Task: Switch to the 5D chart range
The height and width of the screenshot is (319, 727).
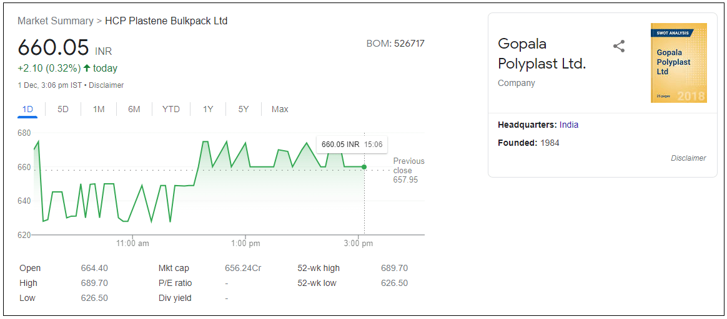Action: (63, 110)
